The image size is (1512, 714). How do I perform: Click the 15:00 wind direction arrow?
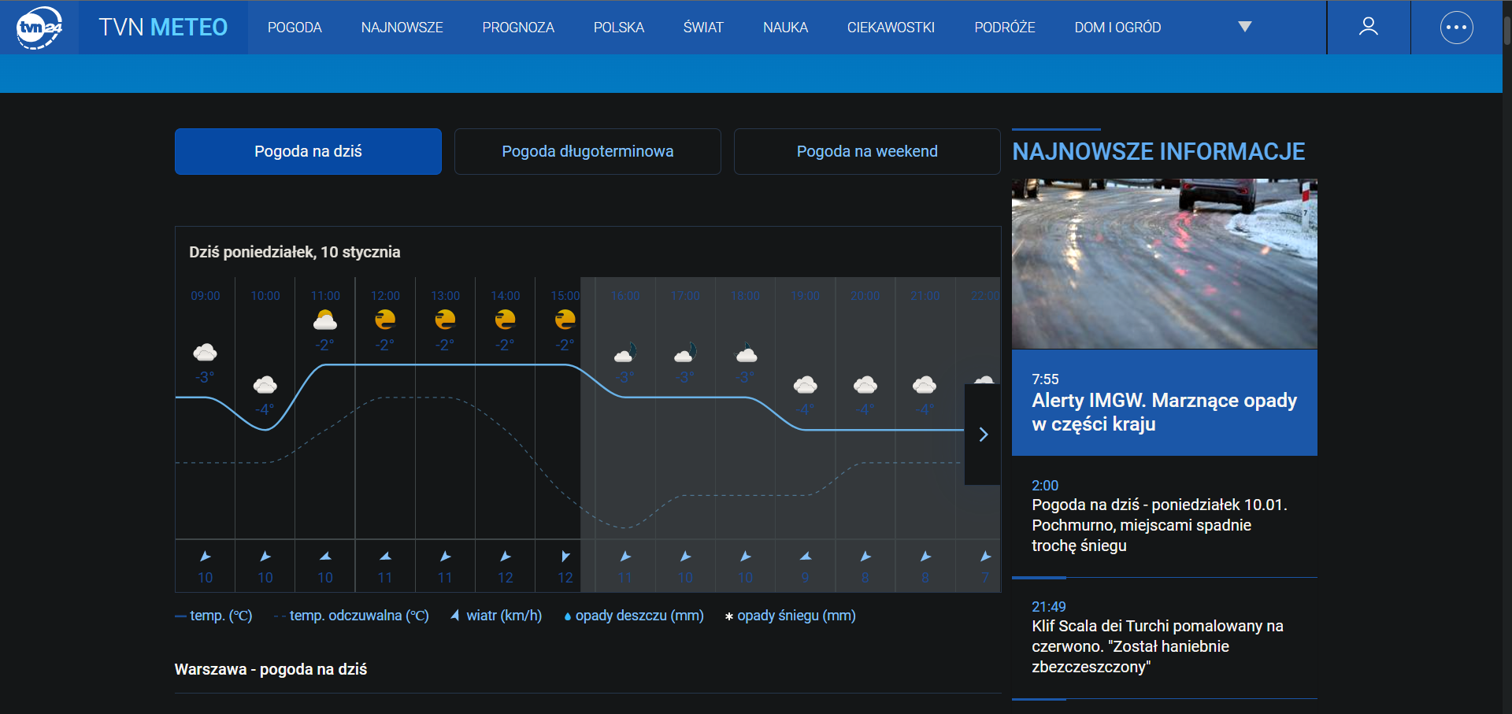pos(565,557)
